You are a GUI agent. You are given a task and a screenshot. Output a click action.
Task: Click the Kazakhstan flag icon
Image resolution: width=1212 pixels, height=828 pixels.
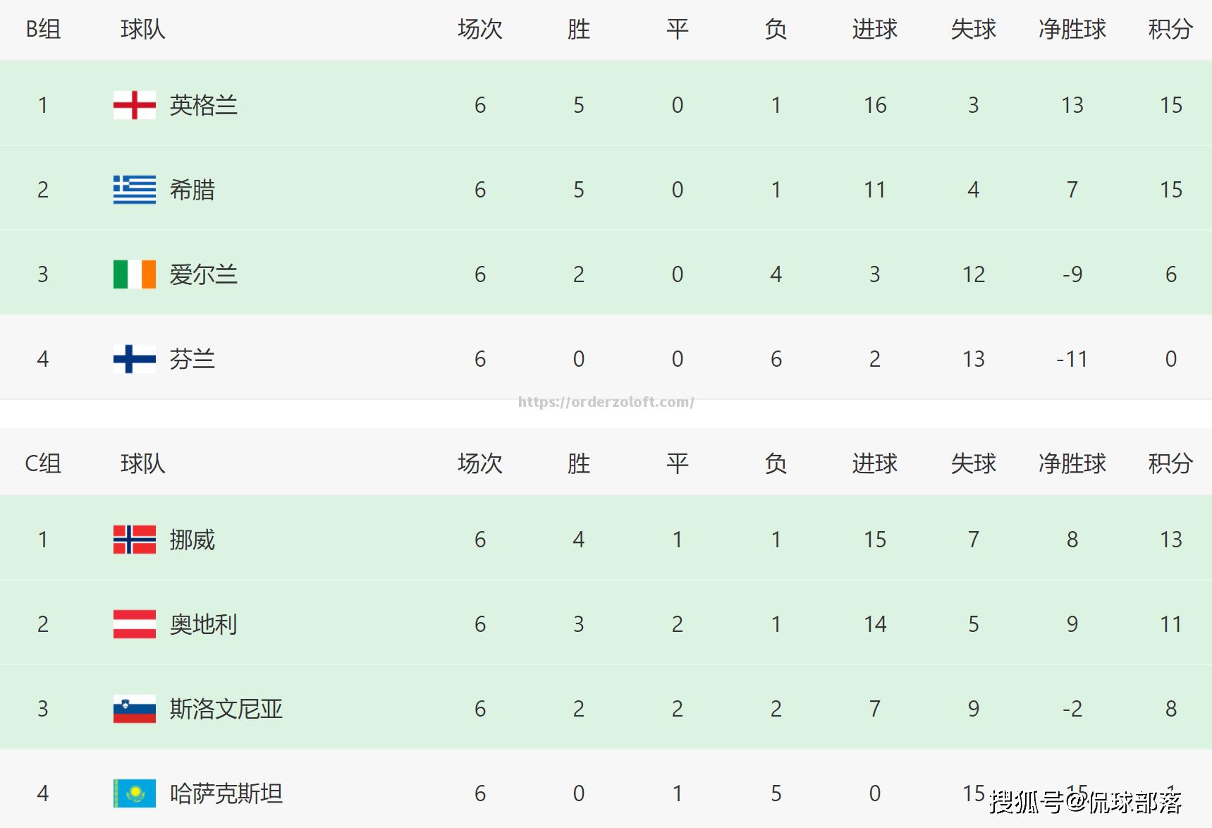pyautogui.click(x=134, y=793)
